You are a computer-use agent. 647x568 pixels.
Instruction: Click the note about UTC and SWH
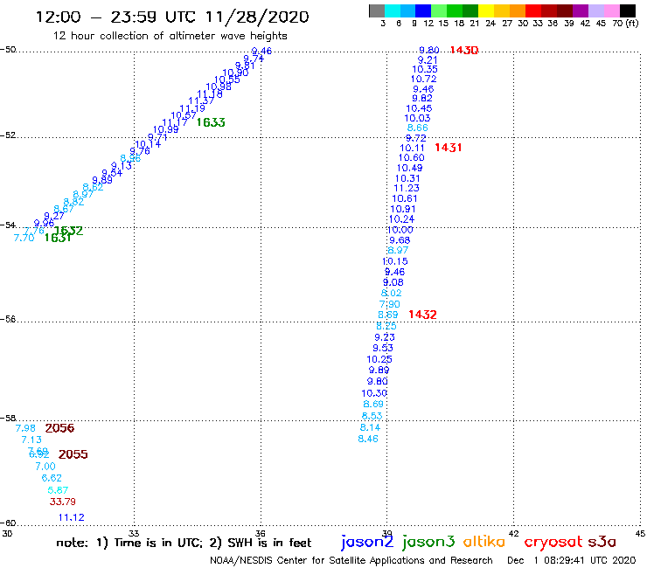pos(184,543)
